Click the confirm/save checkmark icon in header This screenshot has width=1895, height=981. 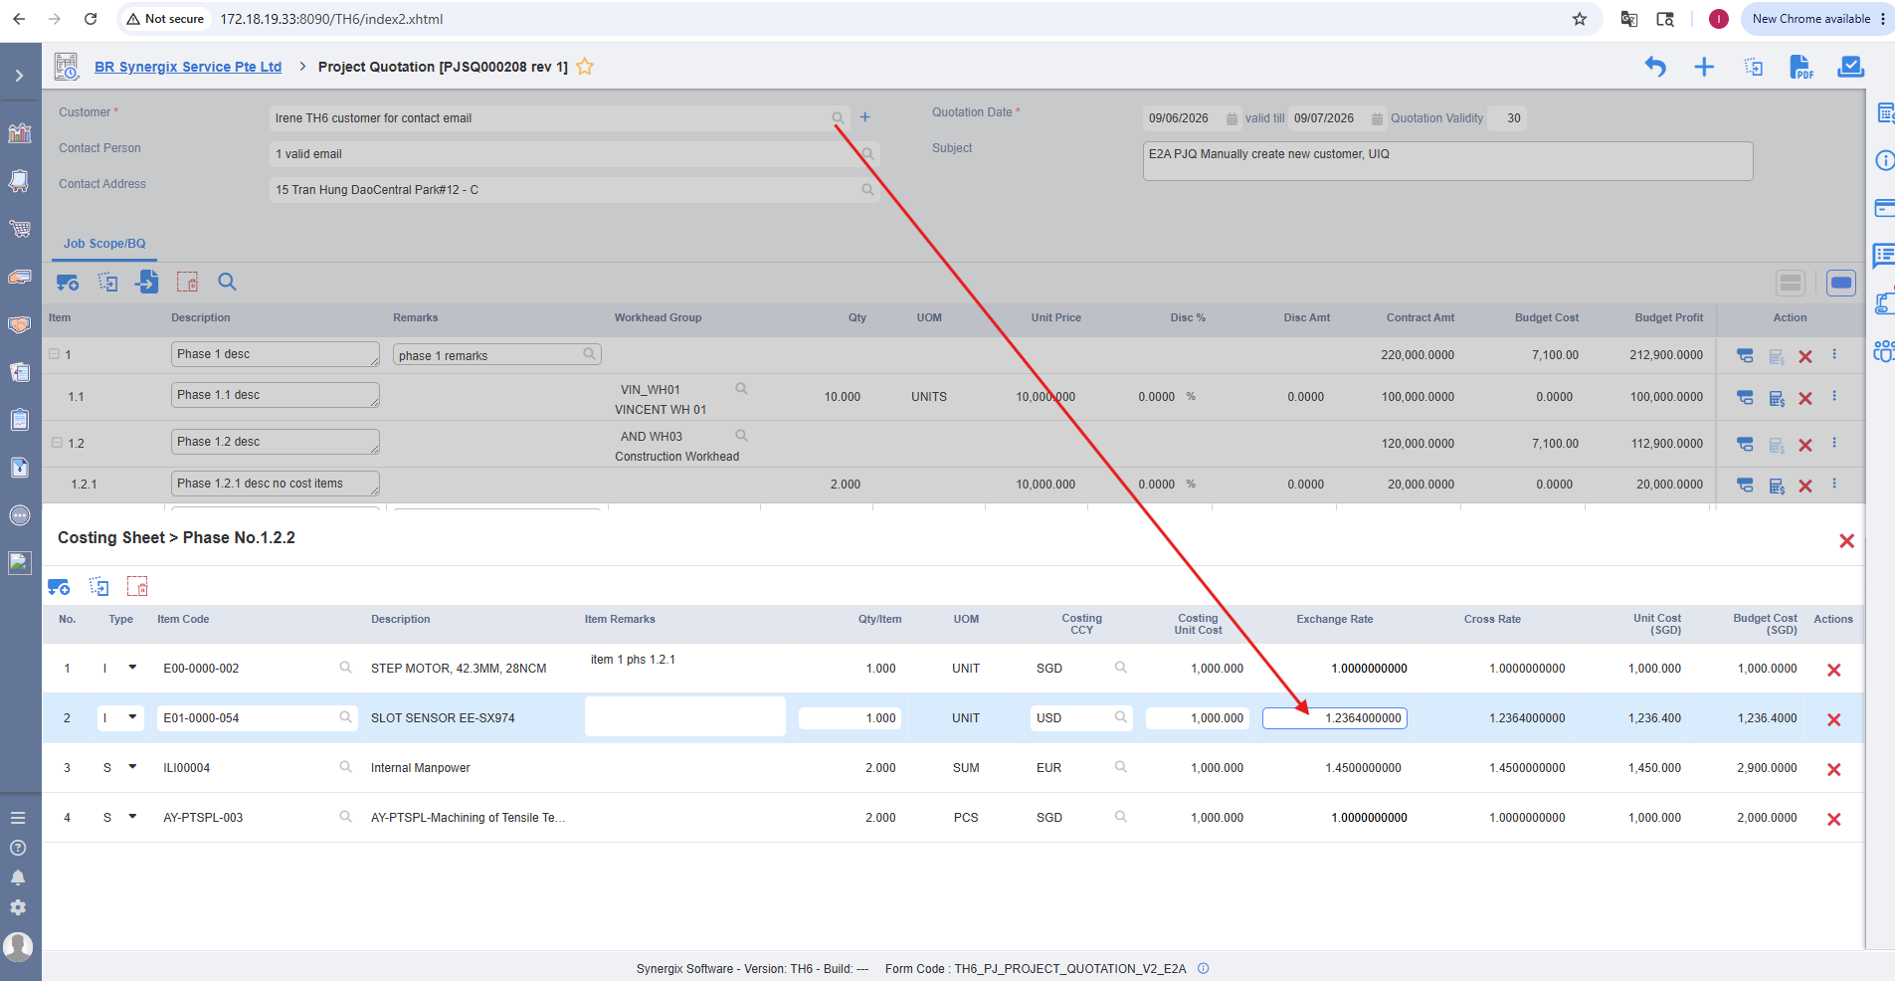(1850, 67)
